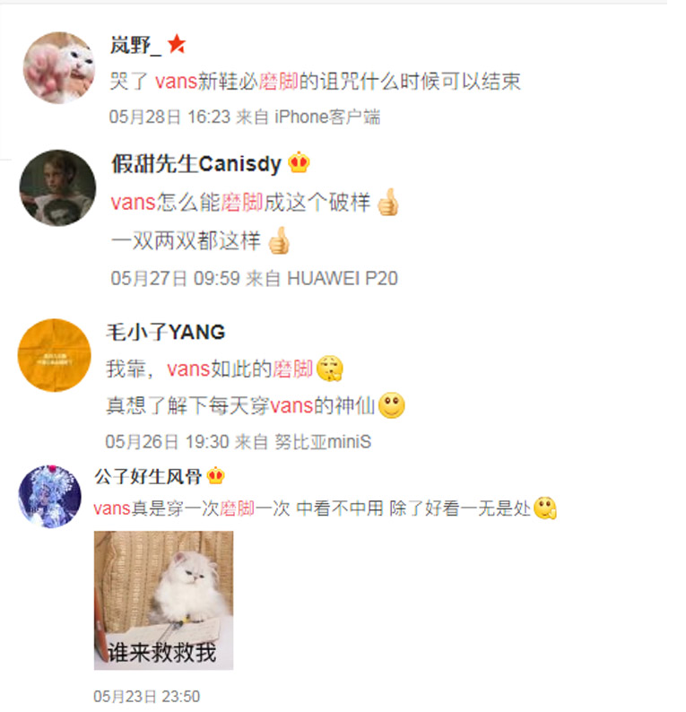Screen dimensions: 686x712
Task: Click thumbs-up emoji after 一双两双都这样
Action: [279, 240]
